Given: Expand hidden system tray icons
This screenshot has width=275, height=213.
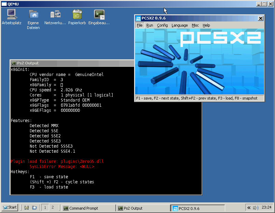Looking at the screenshot, I should pyautogui.click(x=249, y=208).
